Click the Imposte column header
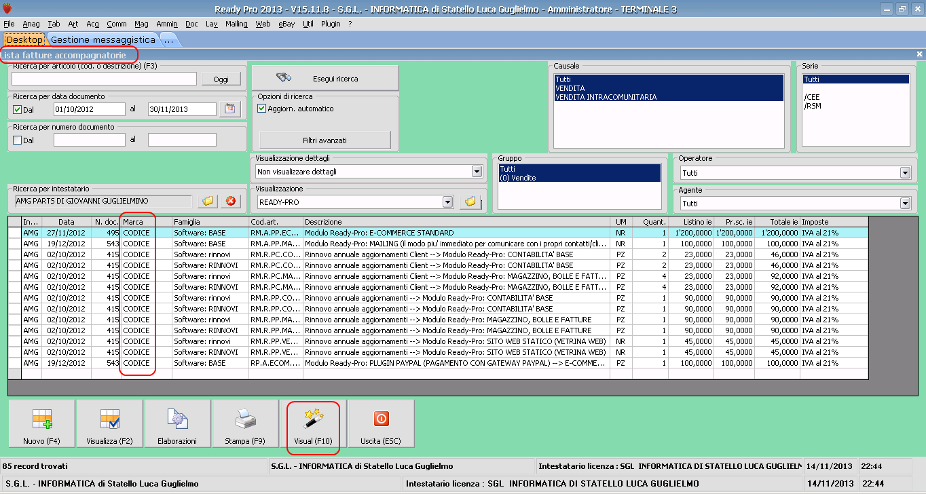 pos(834,222)
